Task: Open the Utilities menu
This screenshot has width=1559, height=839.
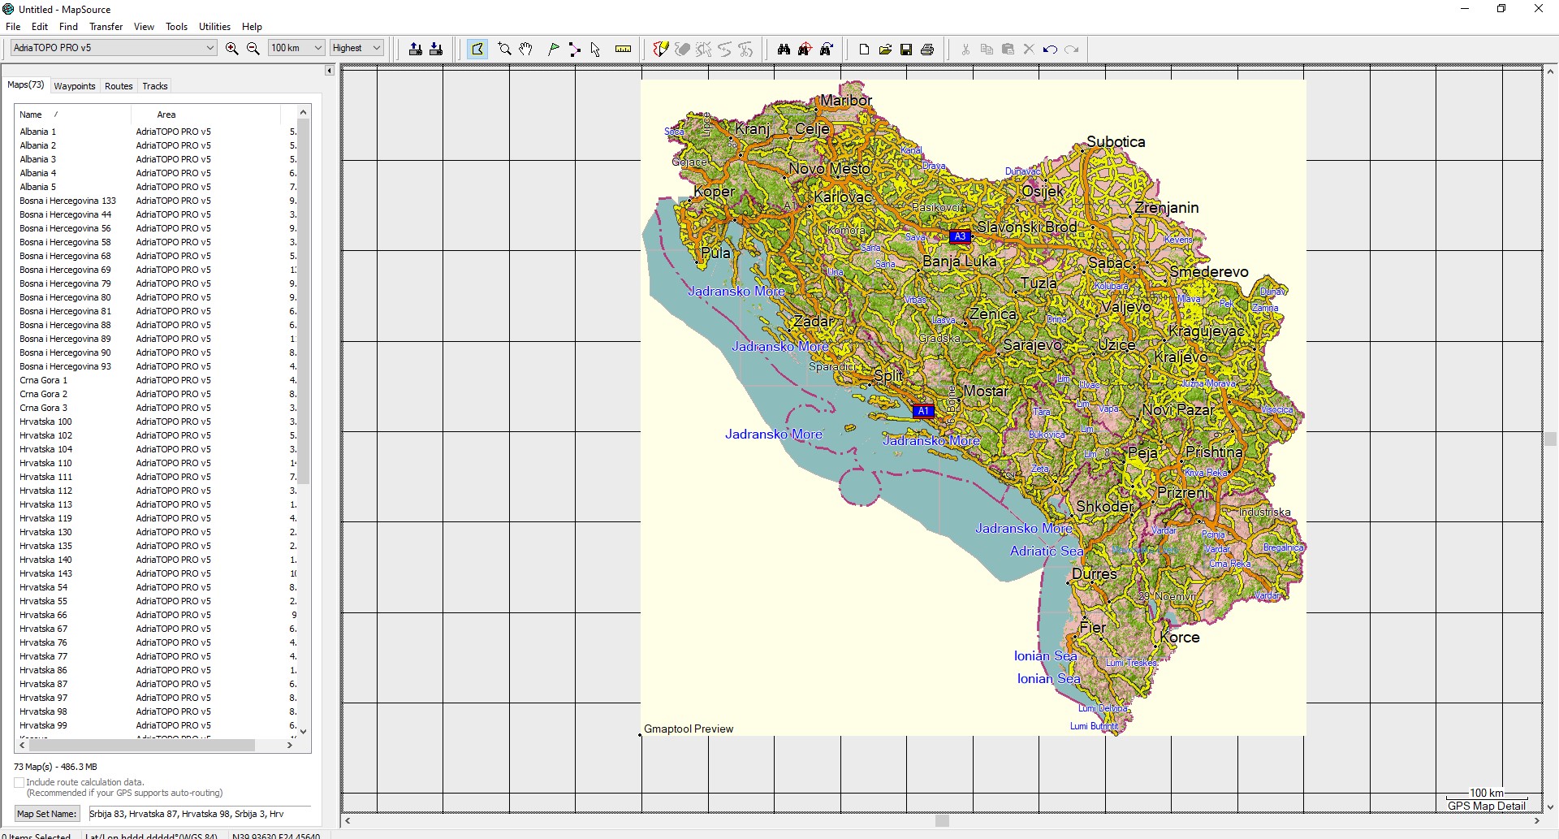Action: click(x=214, y=27)
